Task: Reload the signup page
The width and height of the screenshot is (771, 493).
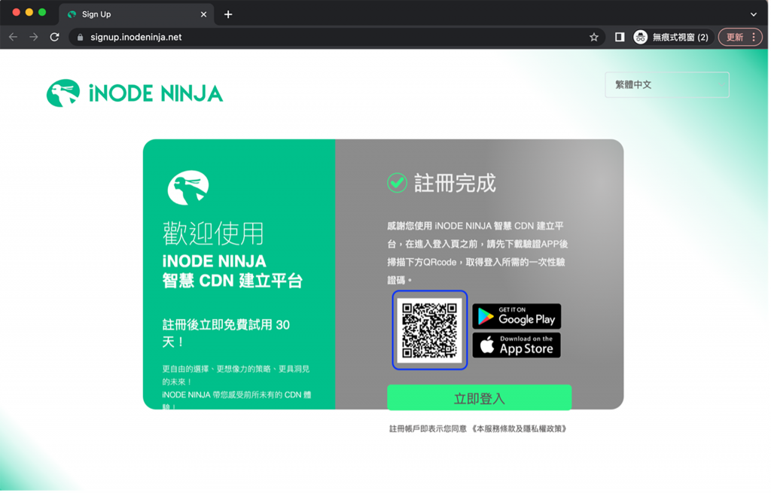Action: pyautogui.click(x=54, y=38)
